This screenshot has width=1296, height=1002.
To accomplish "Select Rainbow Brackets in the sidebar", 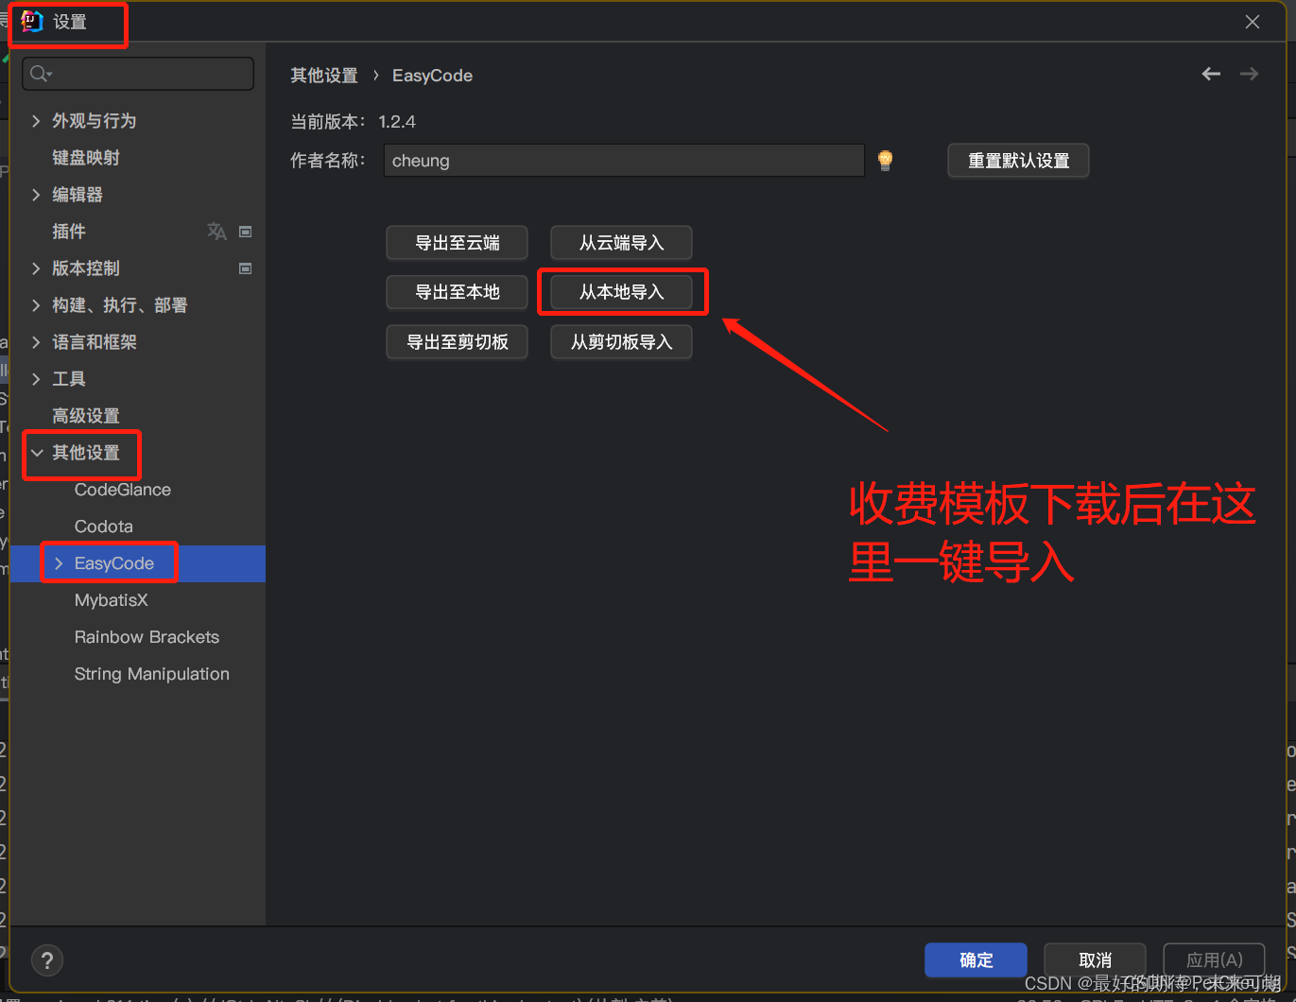I will coord(147,636).
